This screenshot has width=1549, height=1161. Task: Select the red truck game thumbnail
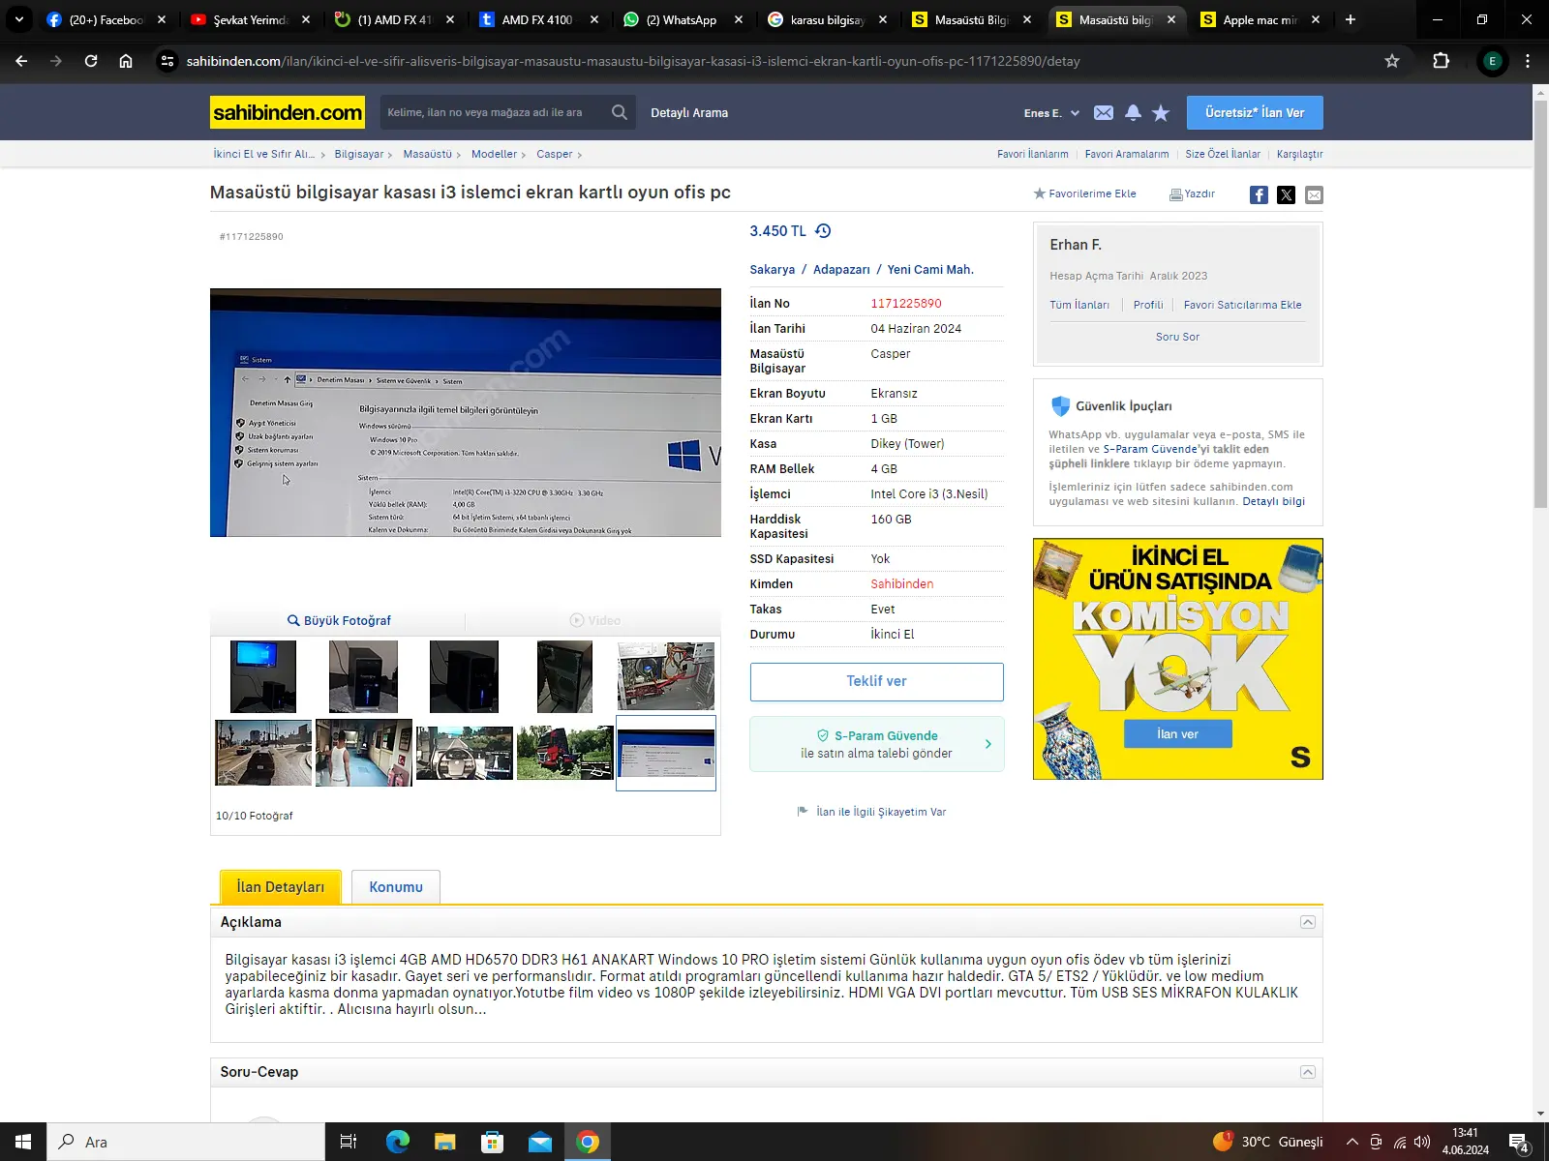pyautogui.click(x=564, y=753)
